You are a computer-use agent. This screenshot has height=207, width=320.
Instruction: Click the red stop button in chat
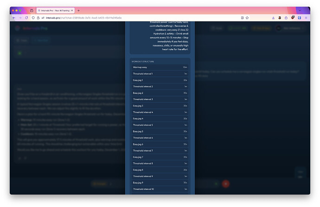(226, 184)
